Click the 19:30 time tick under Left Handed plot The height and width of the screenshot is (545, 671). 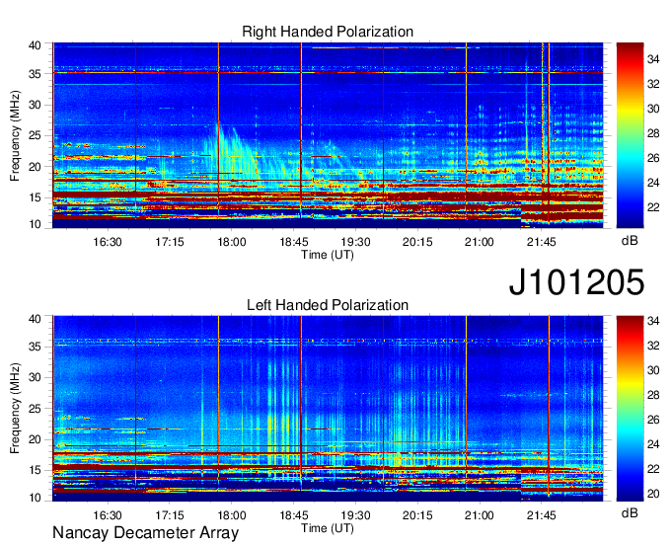click(355, 515)
